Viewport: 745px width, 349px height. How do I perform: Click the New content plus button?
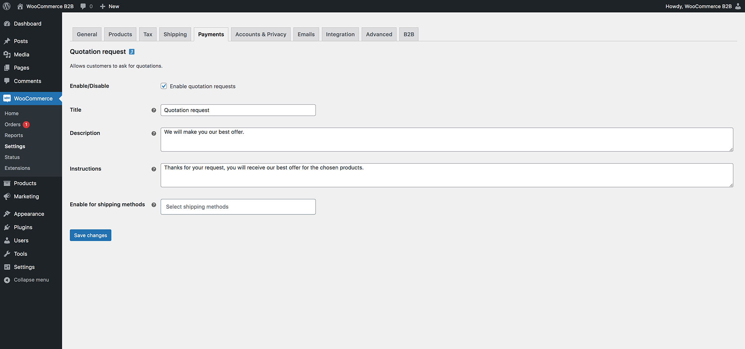coord(109,6)
